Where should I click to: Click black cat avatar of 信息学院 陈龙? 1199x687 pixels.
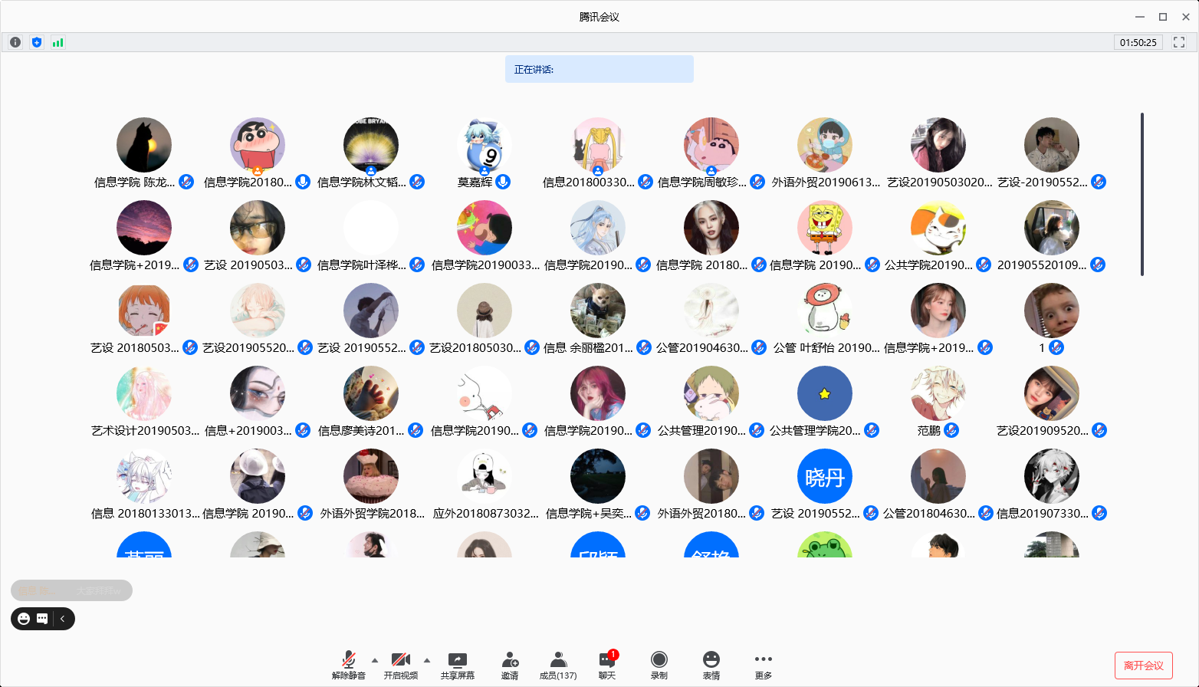[144, 145]
